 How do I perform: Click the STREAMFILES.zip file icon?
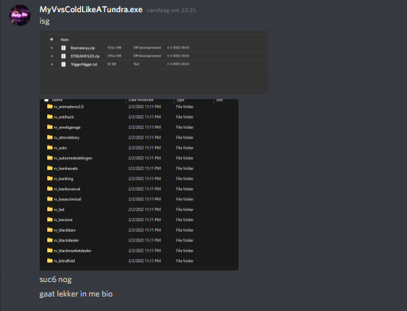pyautogui.click(x=63, y=56)
